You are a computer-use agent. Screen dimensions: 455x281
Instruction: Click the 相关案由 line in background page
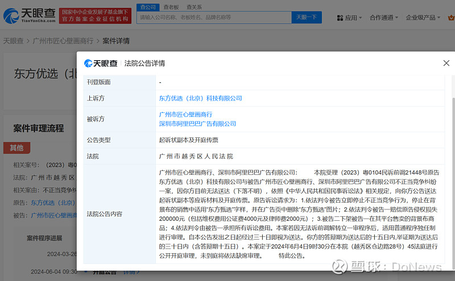pos(45,190)
